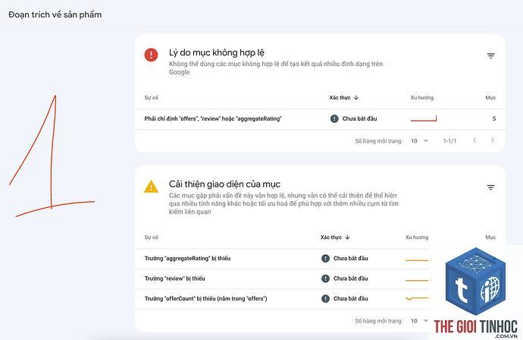Click Chưa bắt đầu status in offers row
Viewport: 523px width, 340px height.
click(359, 118)
